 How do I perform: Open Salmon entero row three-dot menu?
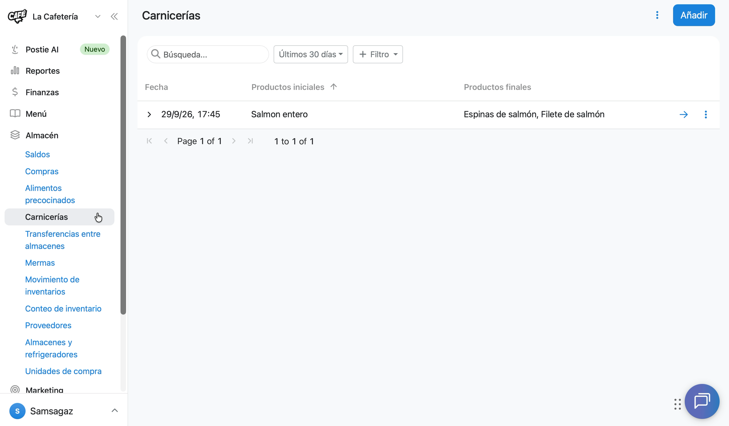pos(706,114)
